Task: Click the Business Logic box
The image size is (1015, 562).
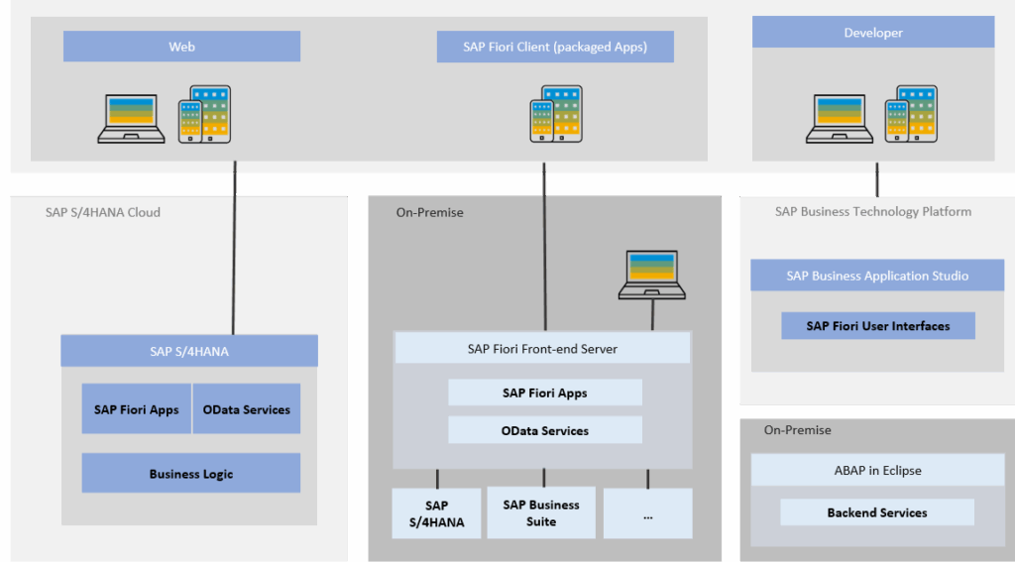Action: [x=191, y=474]
